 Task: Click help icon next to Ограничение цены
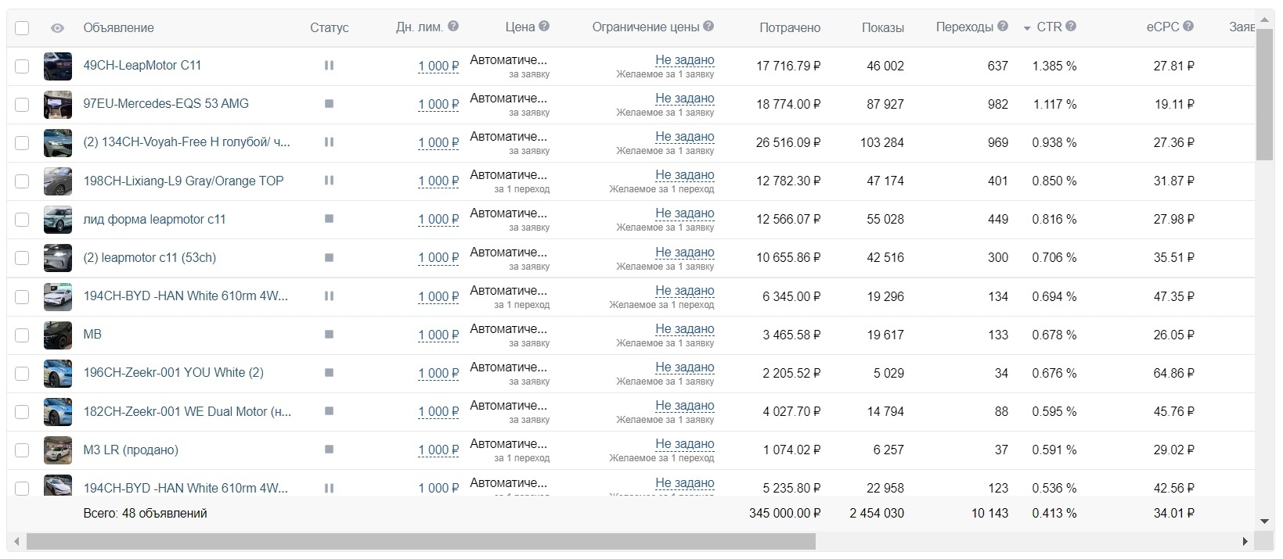tap(708, 26)
